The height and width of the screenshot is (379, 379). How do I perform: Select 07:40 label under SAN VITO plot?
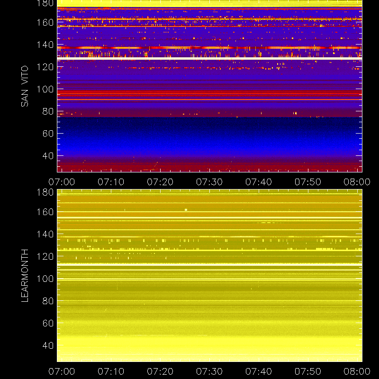[259, 182]
